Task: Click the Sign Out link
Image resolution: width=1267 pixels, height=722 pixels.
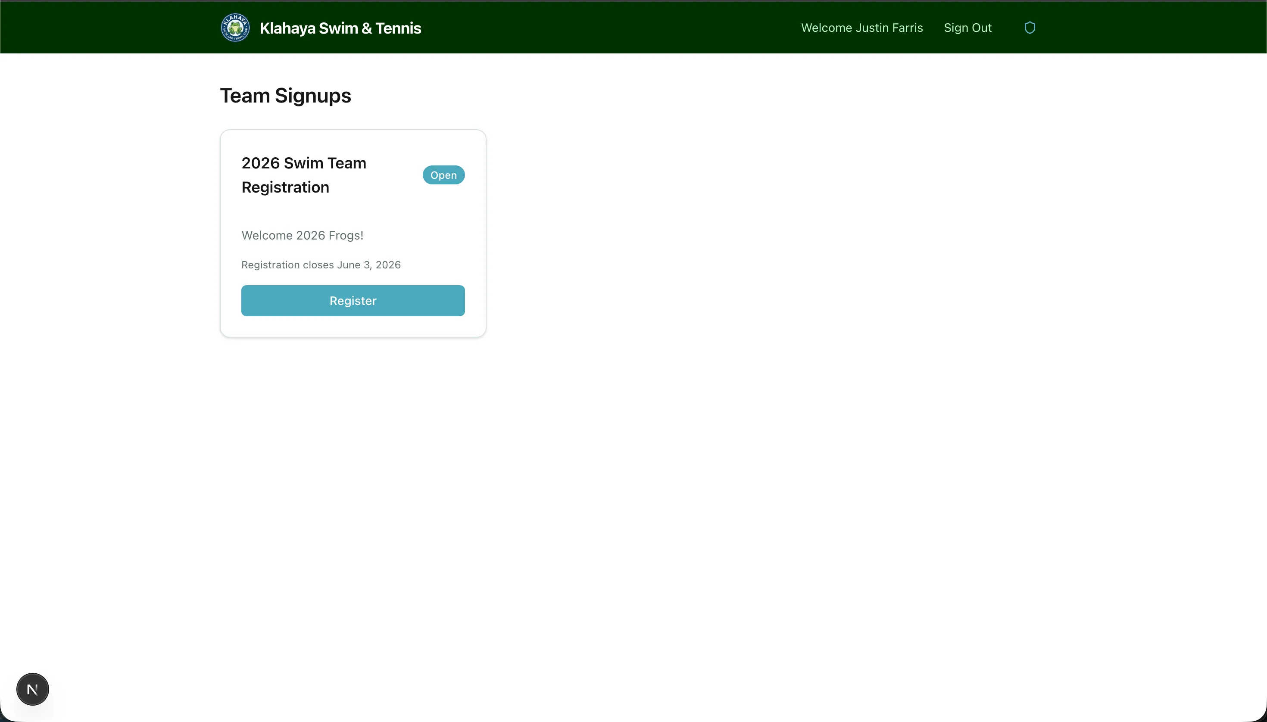Action: coord(967,27)
